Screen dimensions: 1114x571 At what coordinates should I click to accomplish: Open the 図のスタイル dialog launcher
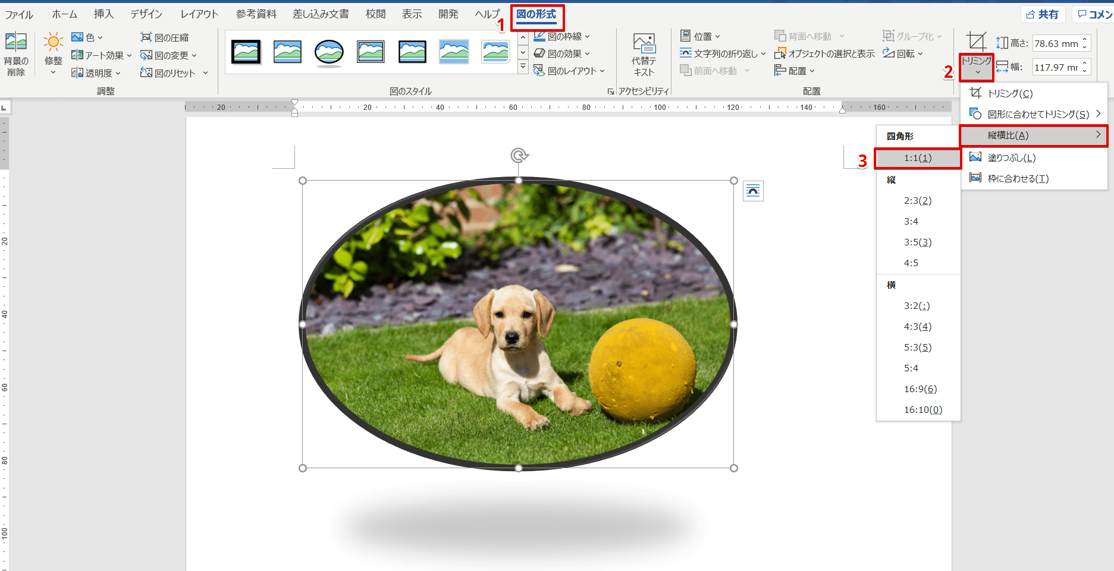(x=610, y=92)
